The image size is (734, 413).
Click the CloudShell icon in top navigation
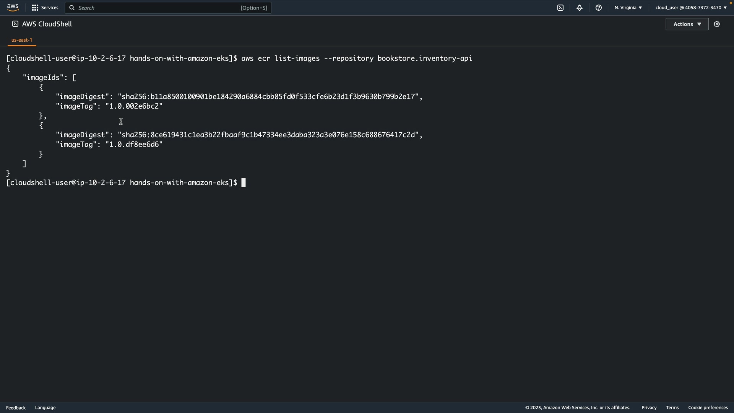(560, 8)
